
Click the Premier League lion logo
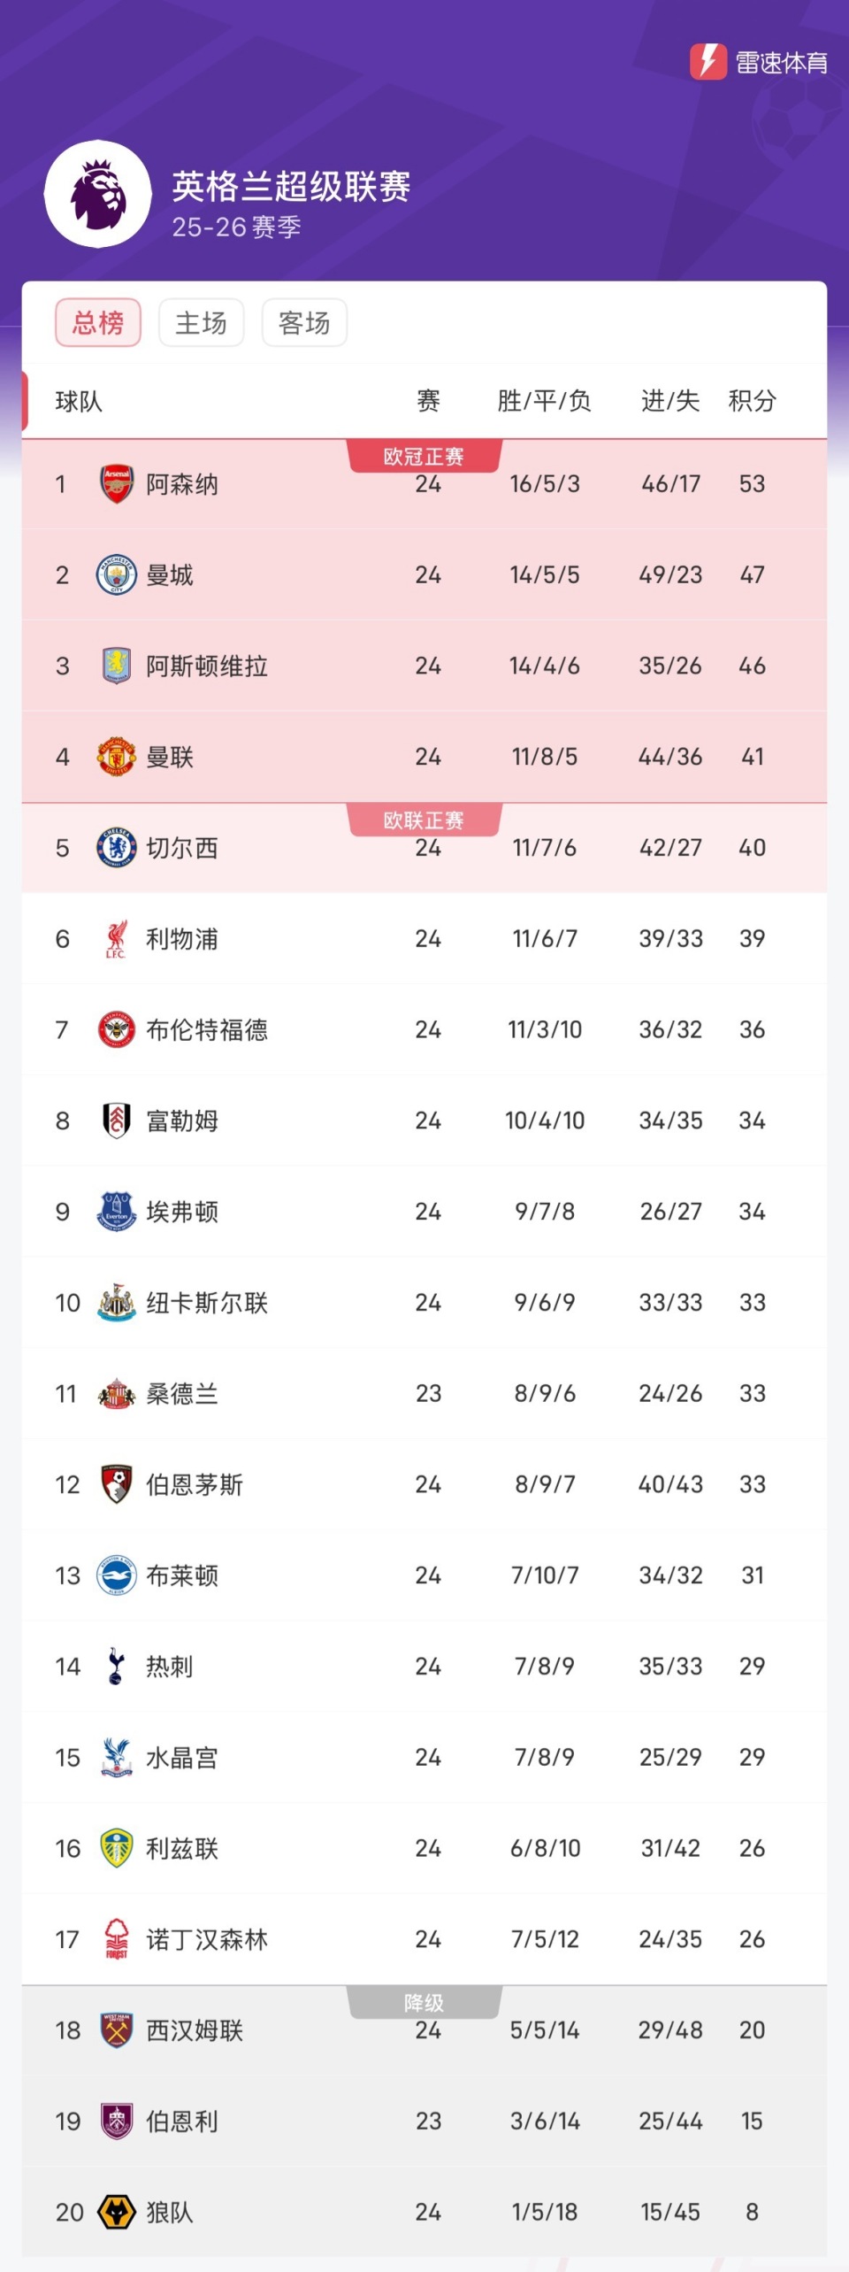click(x=98, y=193)
